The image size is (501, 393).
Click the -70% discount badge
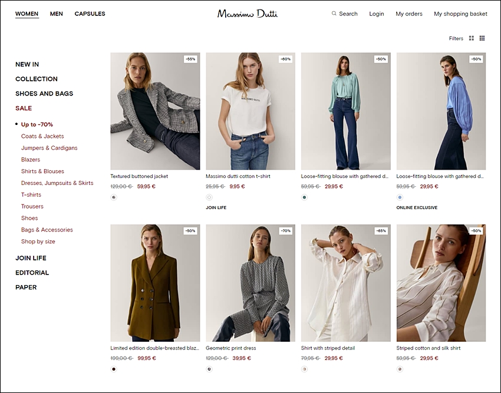[286, 231]
